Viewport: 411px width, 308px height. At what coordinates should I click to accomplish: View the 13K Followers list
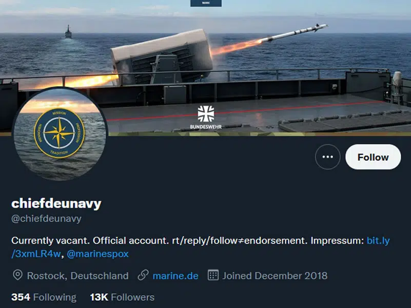pyautogui.click(x=122, y=297)
